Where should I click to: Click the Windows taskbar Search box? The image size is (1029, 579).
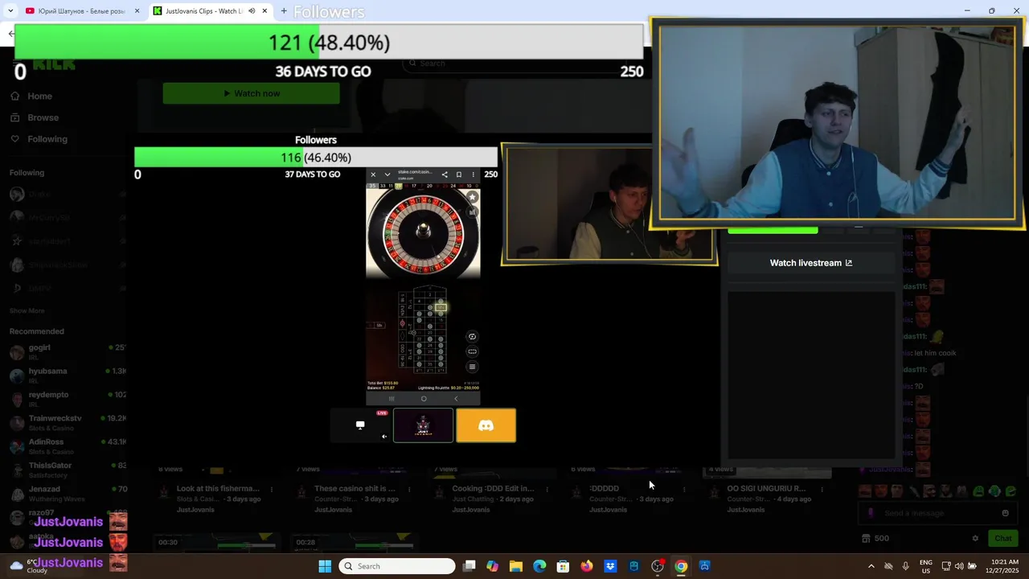(x=397, y=566)
